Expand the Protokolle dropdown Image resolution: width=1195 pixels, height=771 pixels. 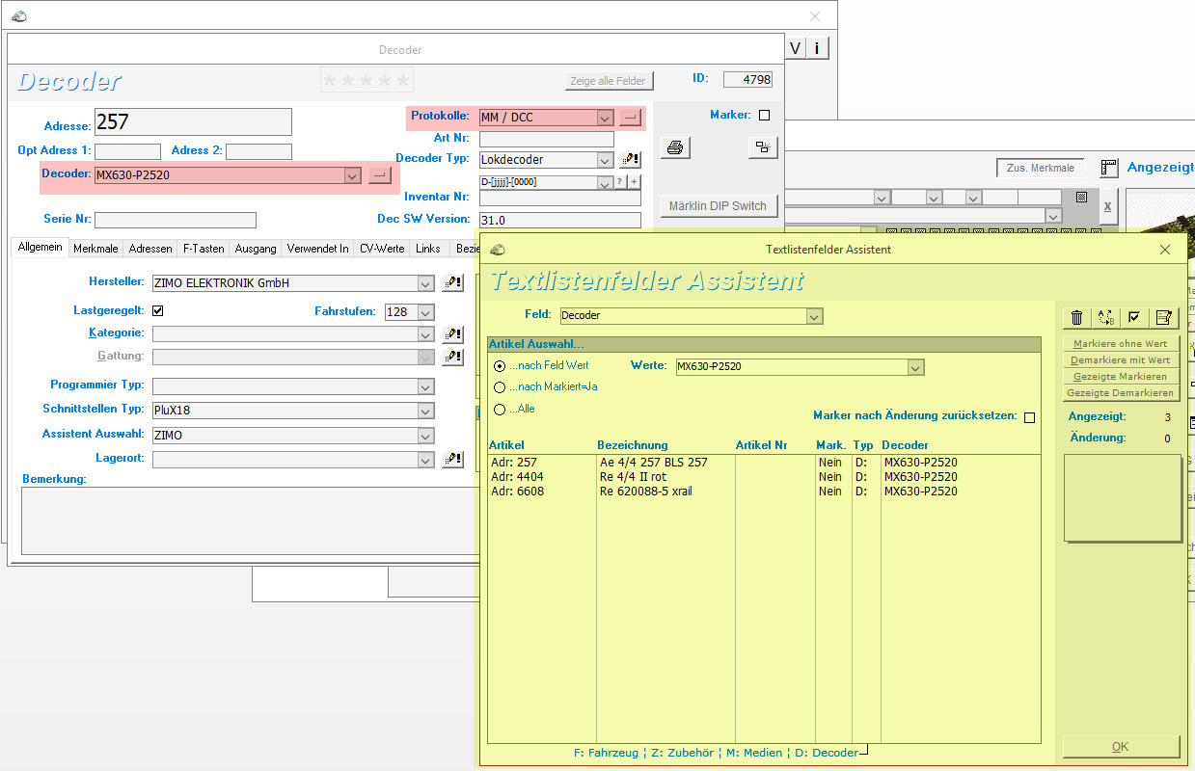605,118
